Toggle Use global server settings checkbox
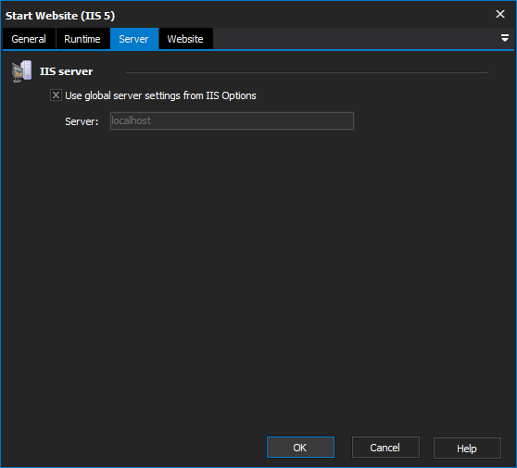517x468 pixels. 56,95
